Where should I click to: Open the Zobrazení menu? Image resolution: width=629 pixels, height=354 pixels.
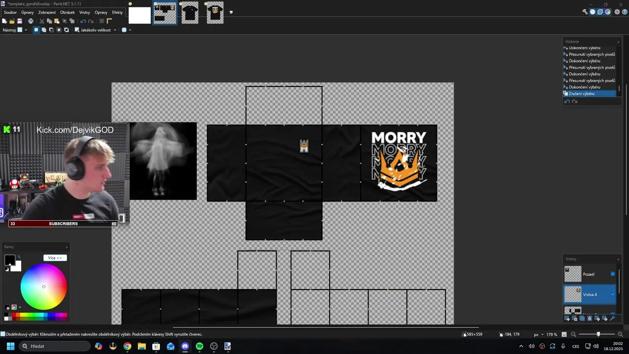click(47, 12)
